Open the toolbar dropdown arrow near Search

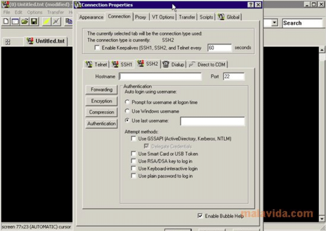(275, 23)
